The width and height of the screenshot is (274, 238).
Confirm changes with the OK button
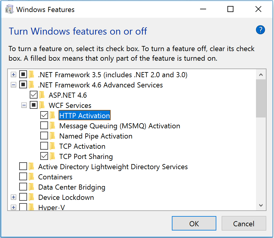click(x=194, y=224)
